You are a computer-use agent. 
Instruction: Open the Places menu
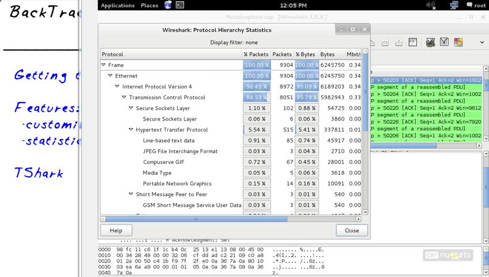[149, 5]
